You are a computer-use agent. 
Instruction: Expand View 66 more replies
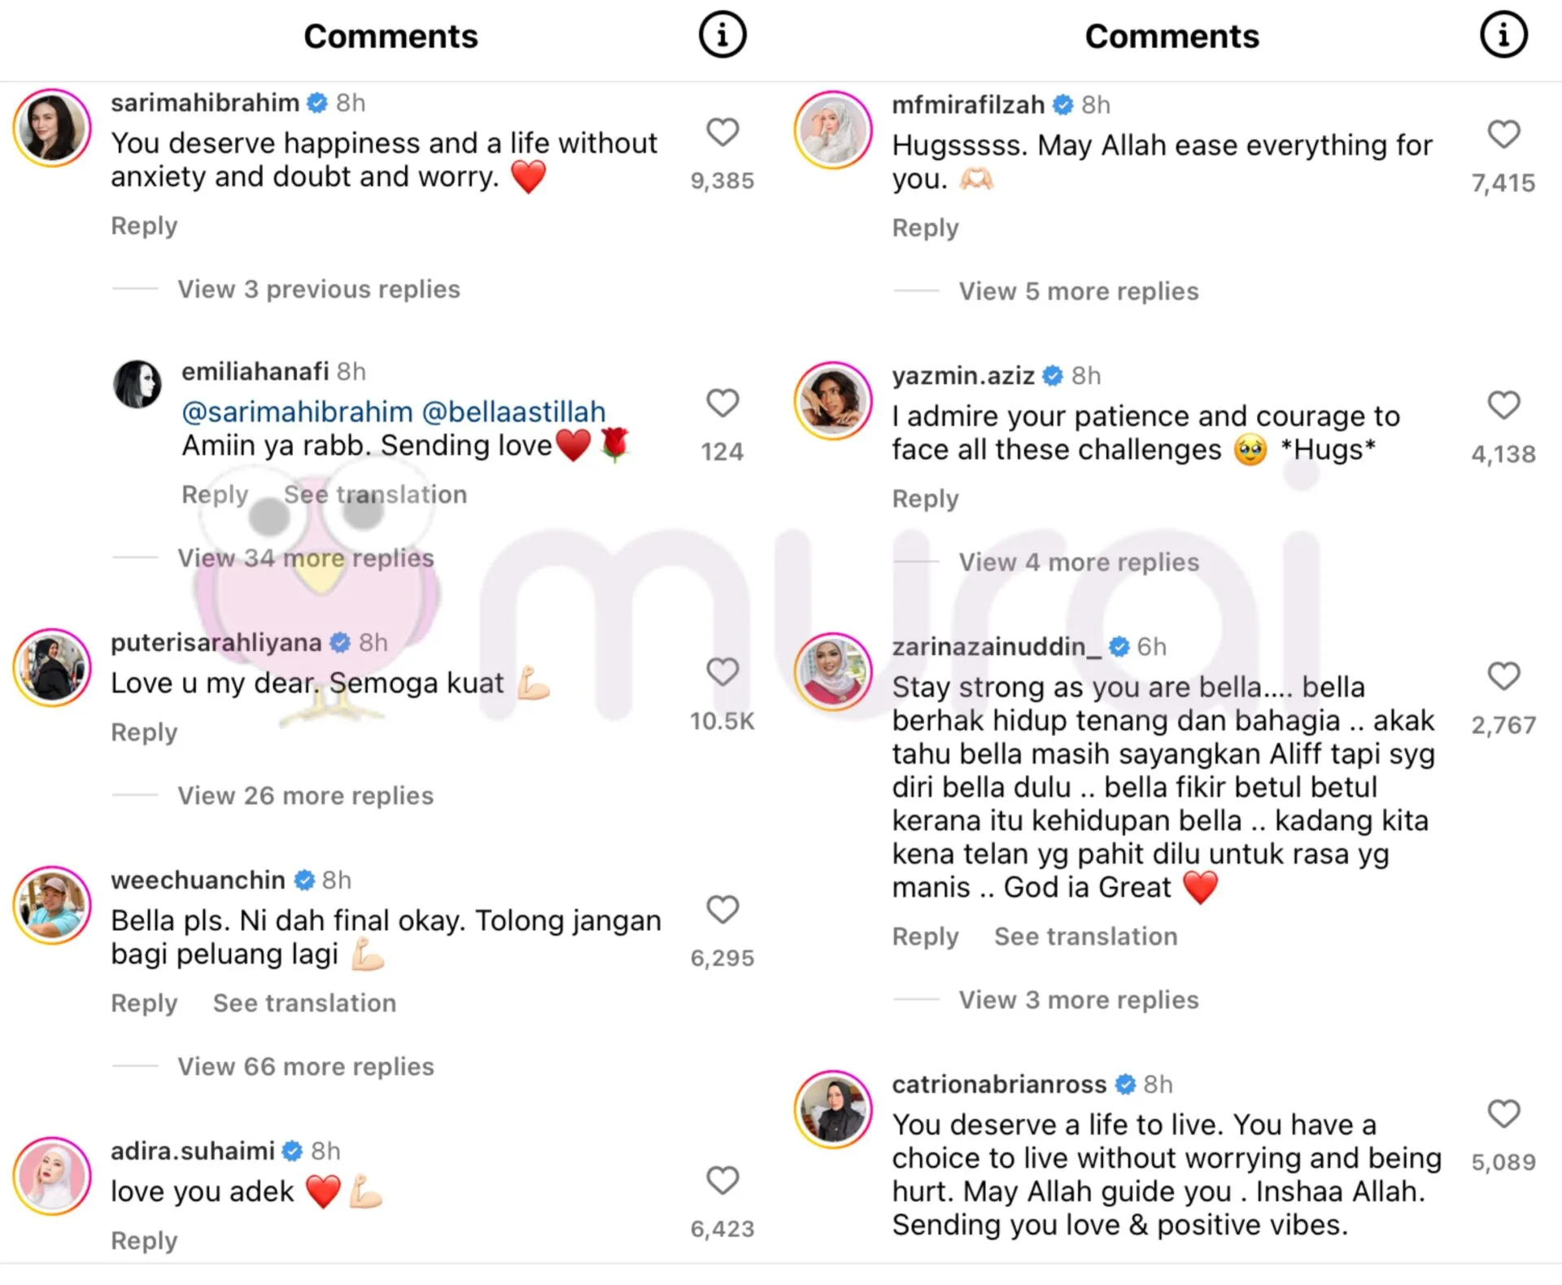pos(306,1066)
